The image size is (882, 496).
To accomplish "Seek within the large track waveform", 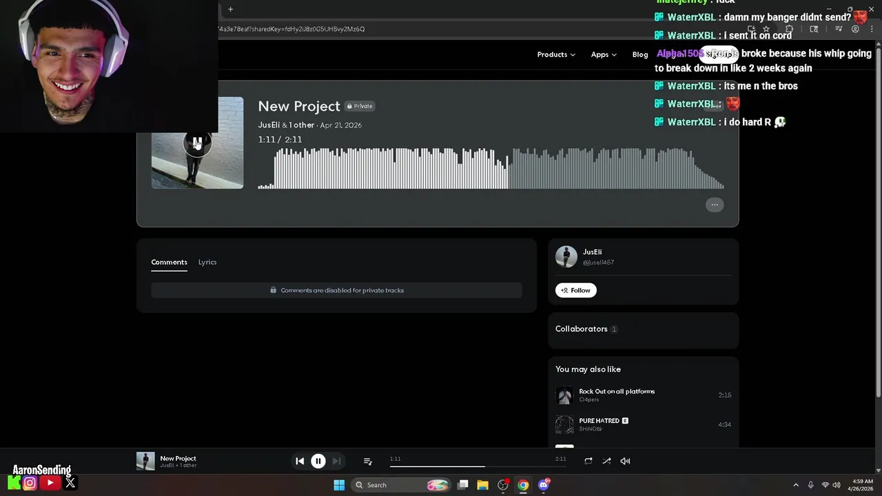I will click(x=491, y=167).
